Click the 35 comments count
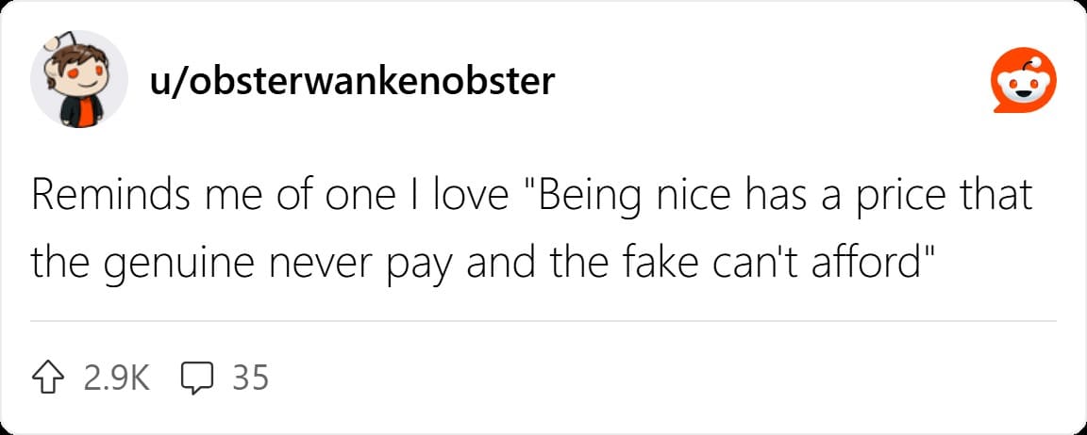Screen dimensions: 1087x435 coord(250,378)
